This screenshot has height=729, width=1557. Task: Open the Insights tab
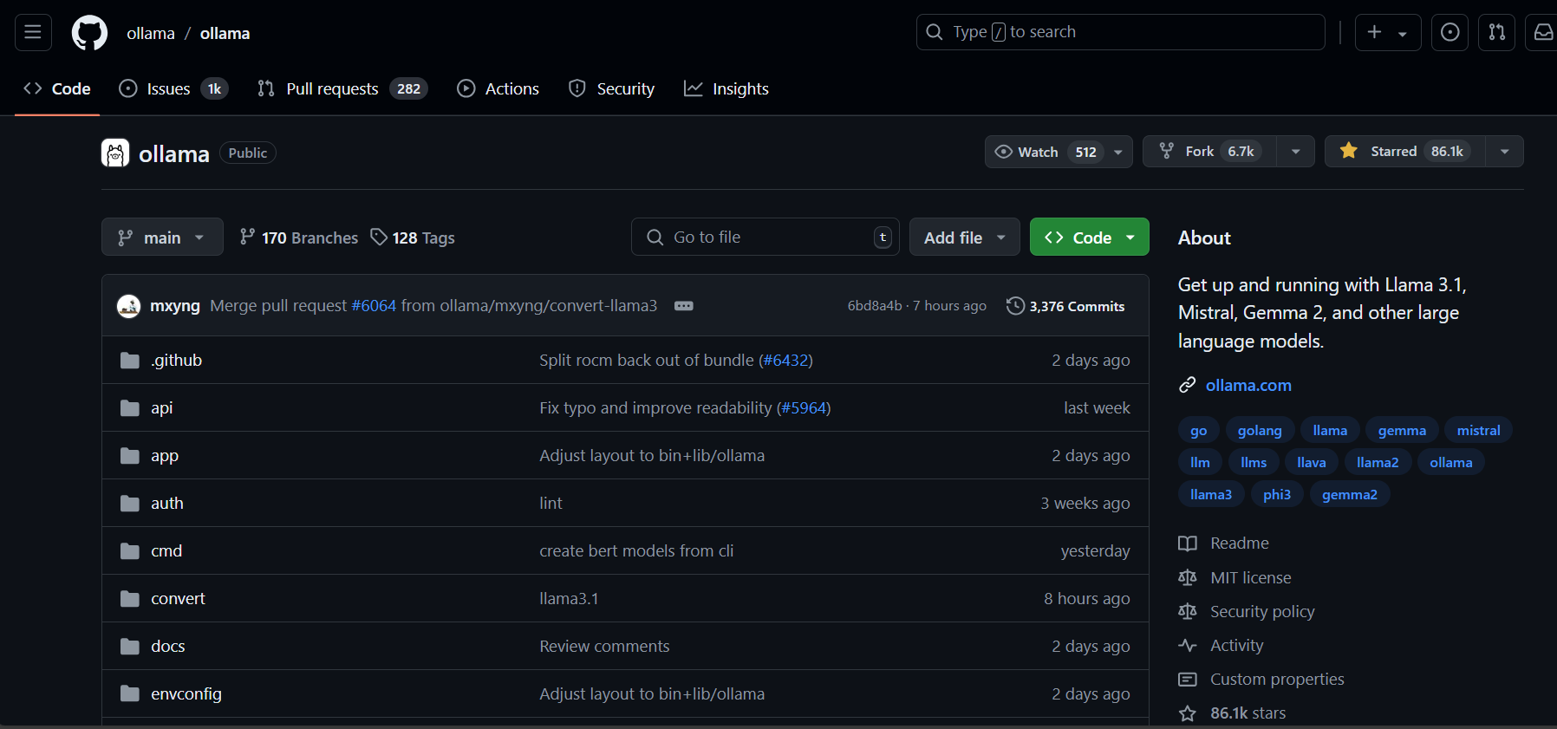(726, 89)
